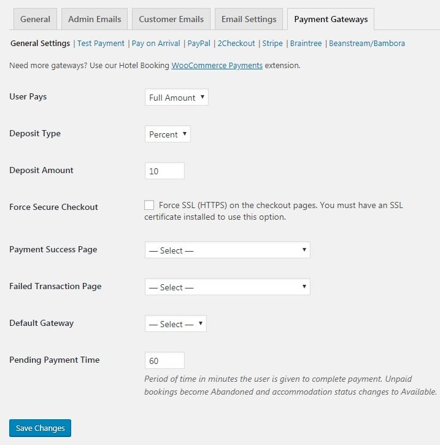
Task: Open the Stripe gateway settings
Action: click(272, 44)
